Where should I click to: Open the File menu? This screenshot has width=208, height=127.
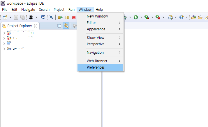click(x=5, y=10)
